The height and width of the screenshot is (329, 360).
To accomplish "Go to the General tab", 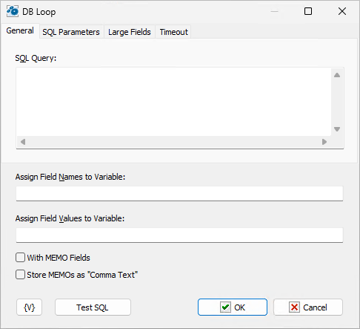I will click(x=20, y=30).
